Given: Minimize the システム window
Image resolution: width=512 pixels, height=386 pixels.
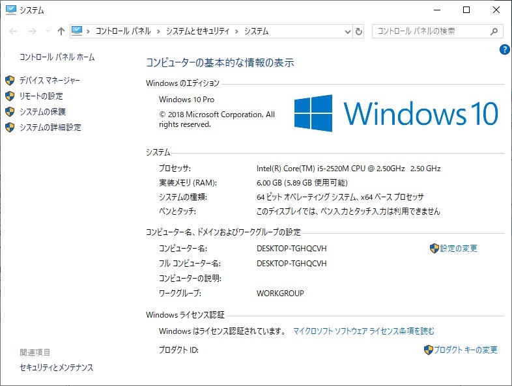Looking at the screenshot, I should [x=437, y=10].
